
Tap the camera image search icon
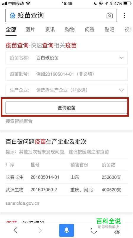[x=110, y=15]
